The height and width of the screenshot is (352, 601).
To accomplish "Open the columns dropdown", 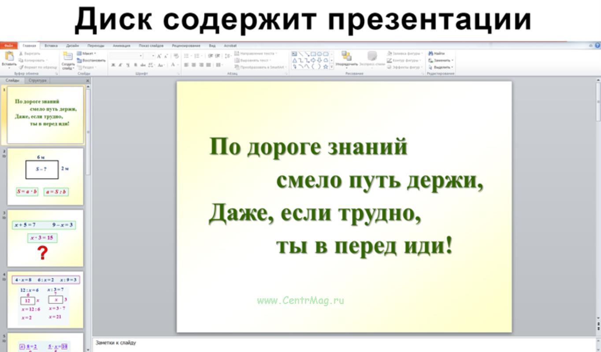I will [x=219, y=65].
